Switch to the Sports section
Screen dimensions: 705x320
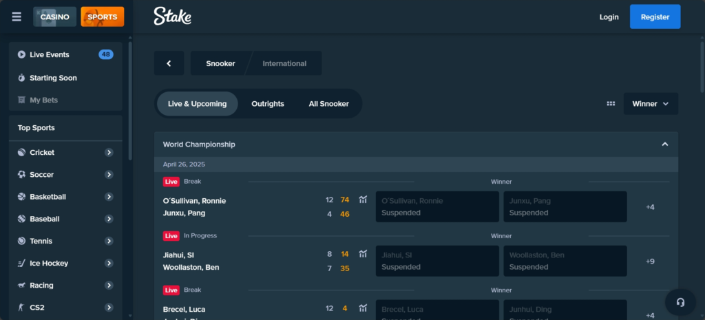pos(103,17)
